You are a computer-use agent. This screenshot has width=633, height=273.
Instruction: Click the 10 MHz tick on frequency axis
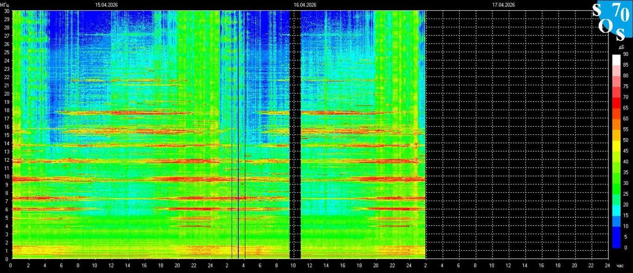tap(6, 176)
